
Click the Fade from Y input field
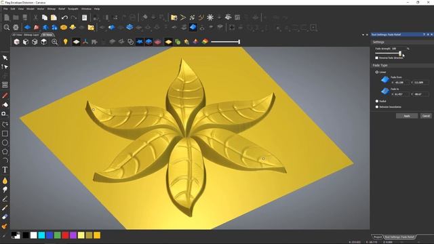[x=421, y=83]
